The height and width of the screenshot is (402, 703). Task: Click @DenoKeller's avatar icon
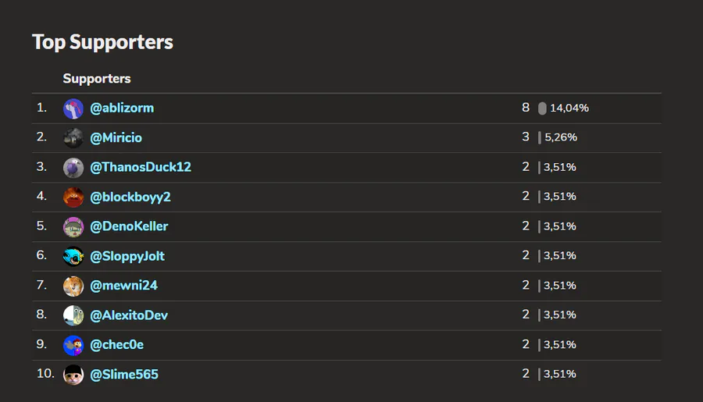[x=73, y=227]
